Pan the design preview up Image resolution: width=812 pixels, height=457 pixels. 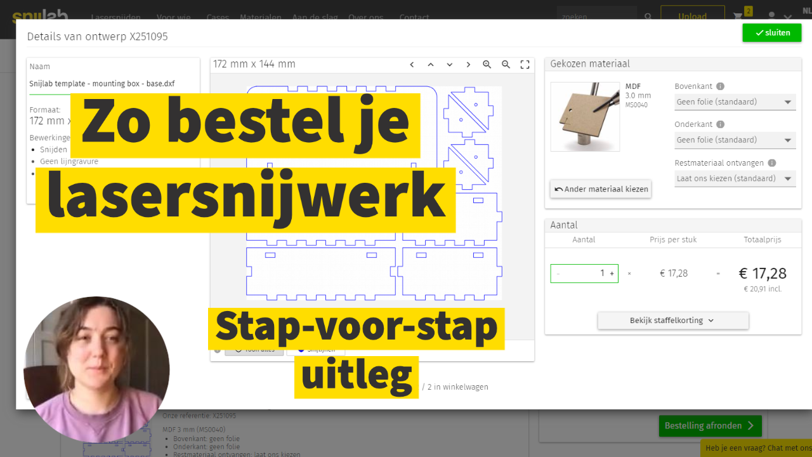pyautogui.click(x=431, y=65)
